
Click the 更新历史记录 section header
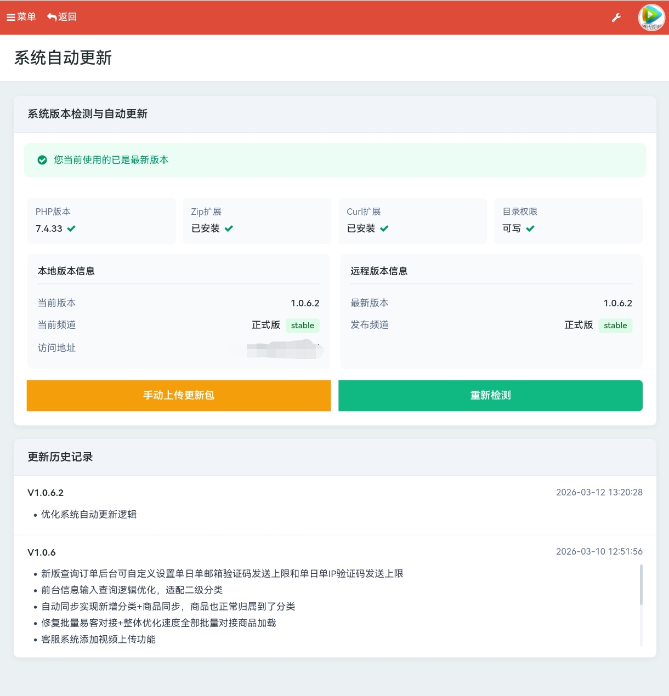coord(59,457)
